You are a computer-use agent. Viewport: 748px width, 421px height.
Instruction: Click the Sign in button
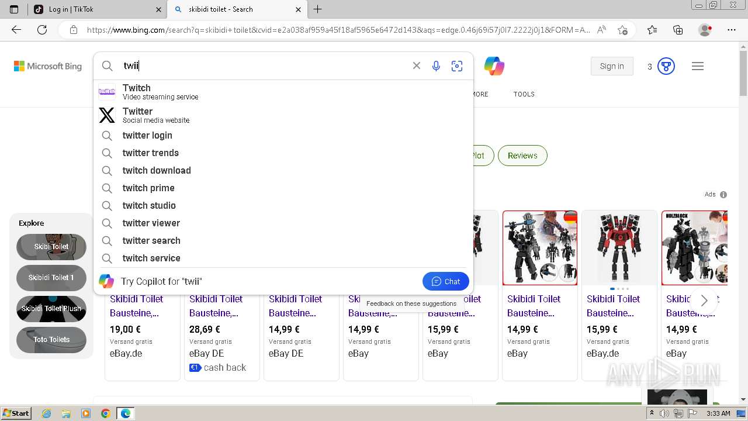[612, 66]
